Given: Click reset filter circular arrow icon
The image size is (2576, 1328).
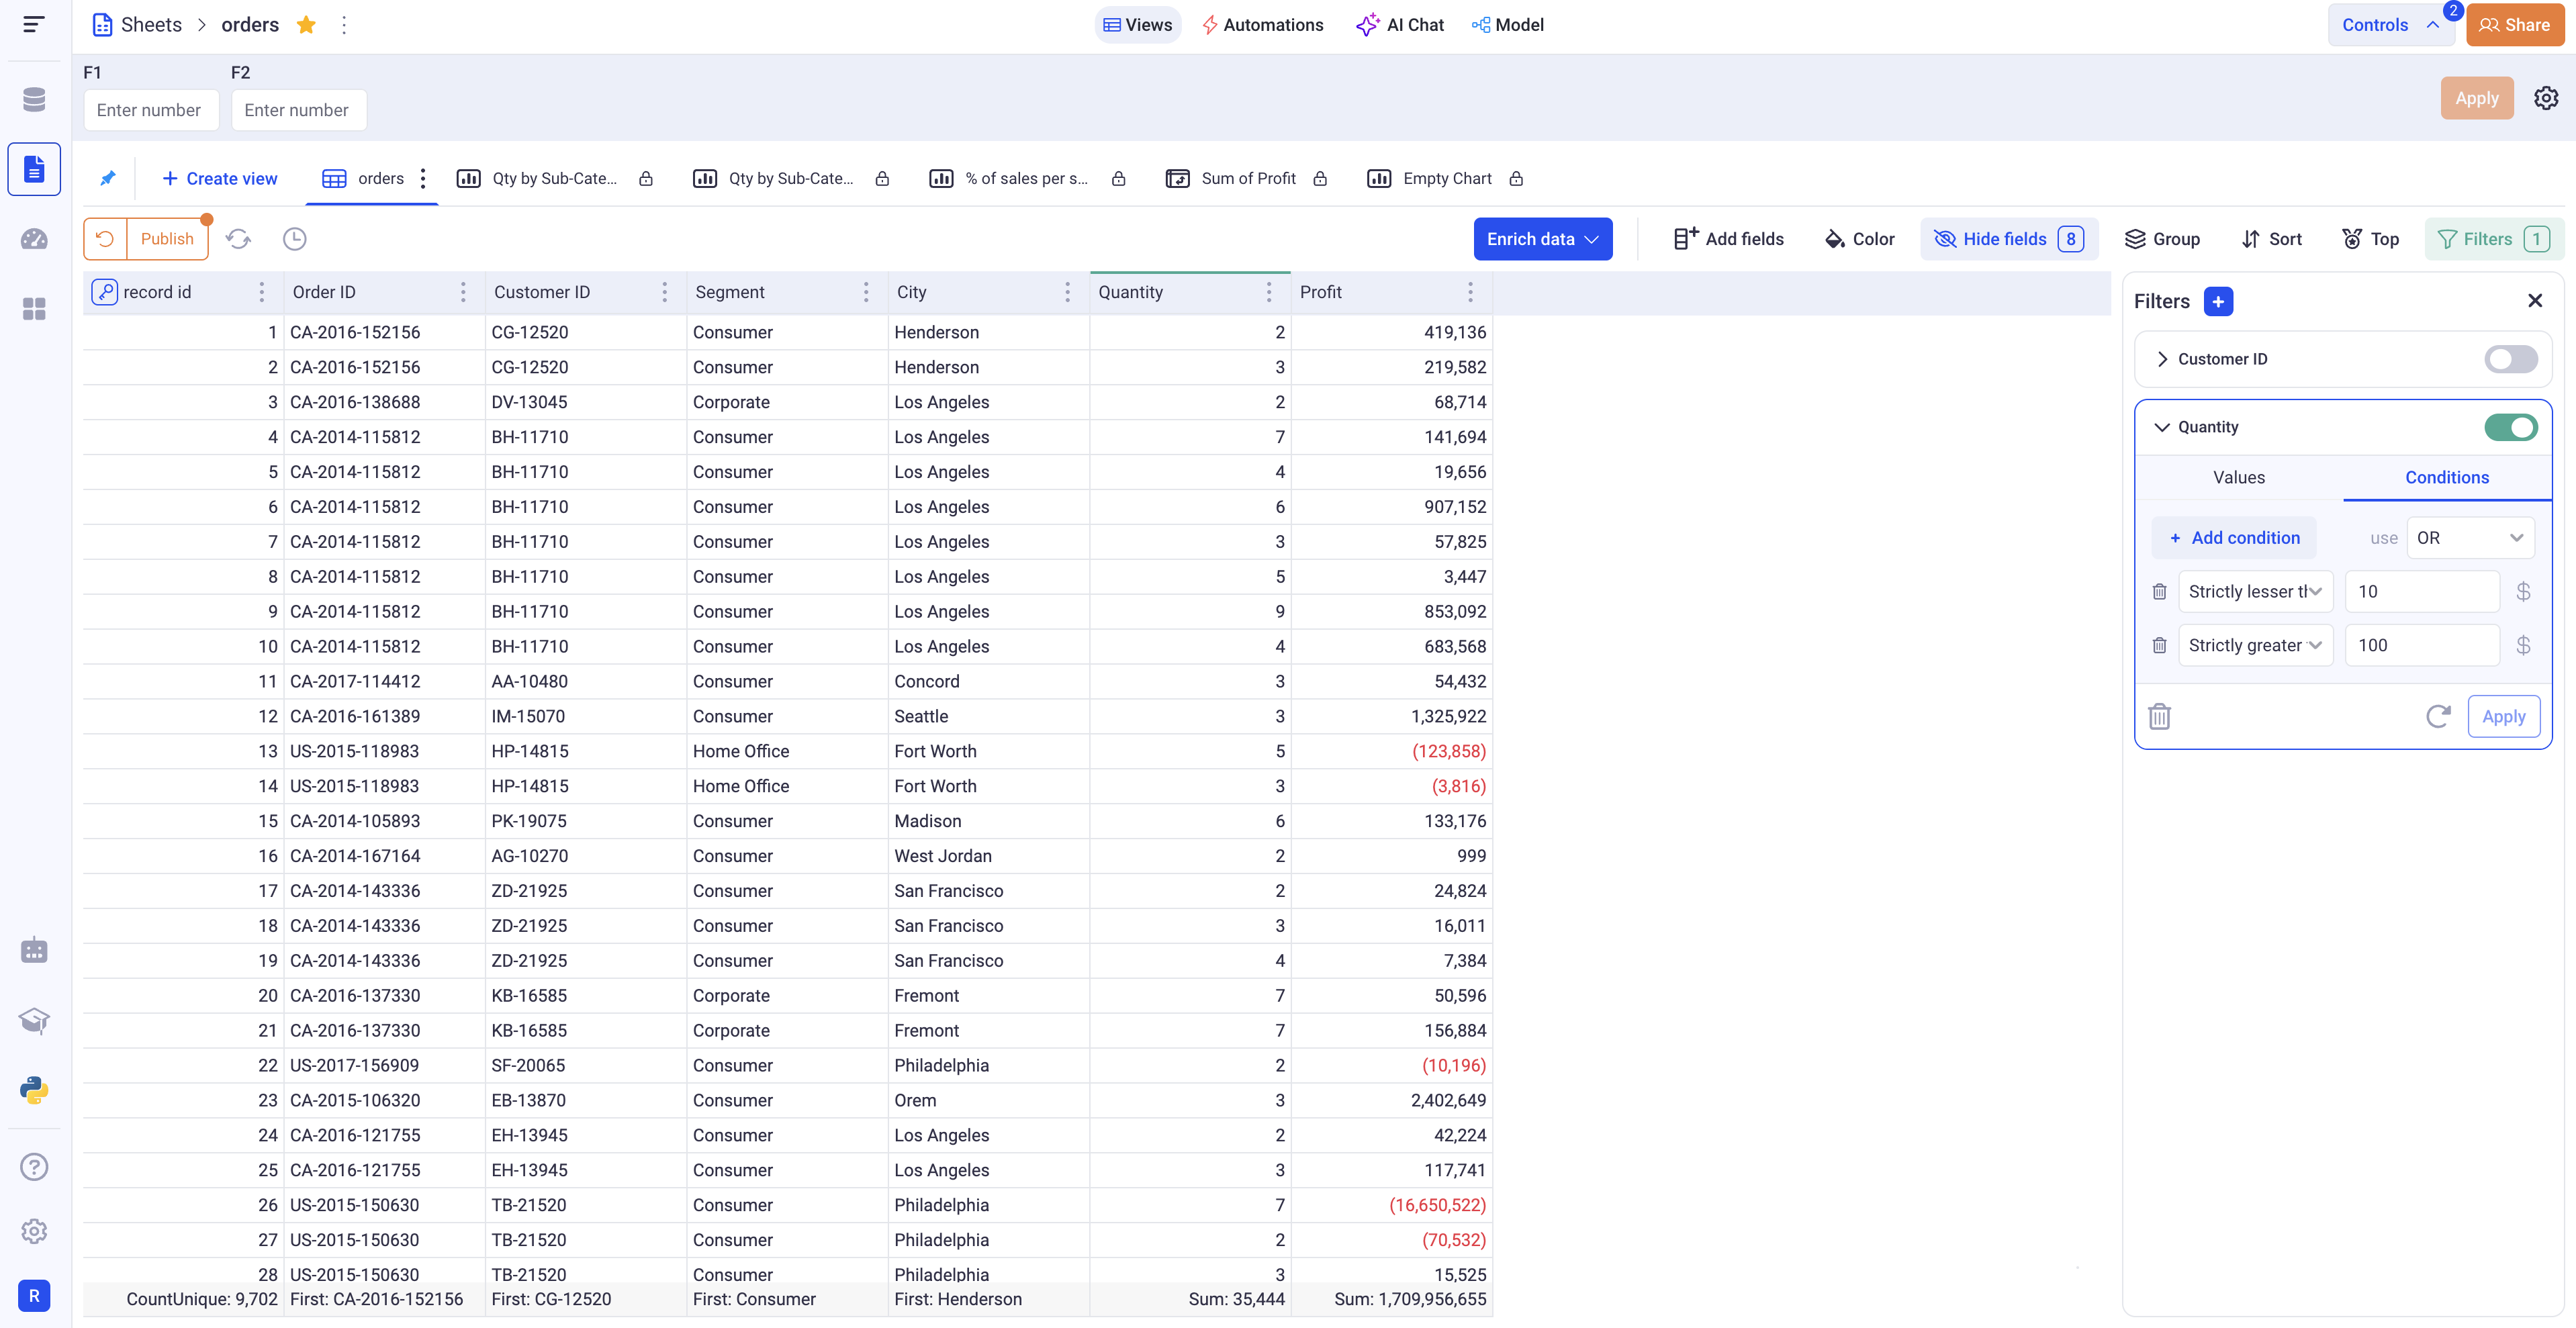Looking at the screenshot, I should click(2438, 716).
